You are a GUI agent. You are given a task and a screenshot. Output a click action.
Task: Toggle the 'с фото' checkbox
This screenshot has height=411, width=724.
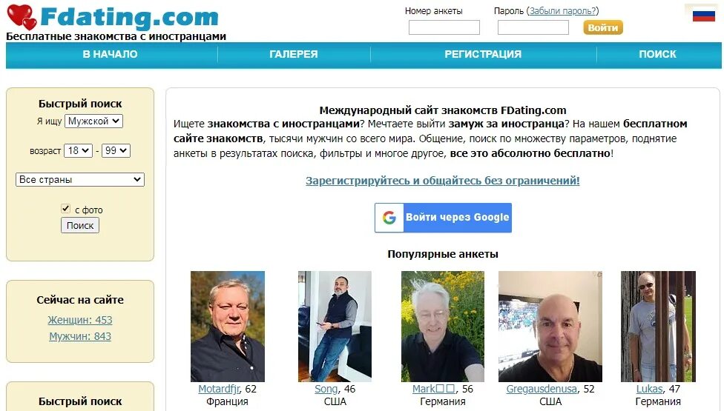click(65, 209)
